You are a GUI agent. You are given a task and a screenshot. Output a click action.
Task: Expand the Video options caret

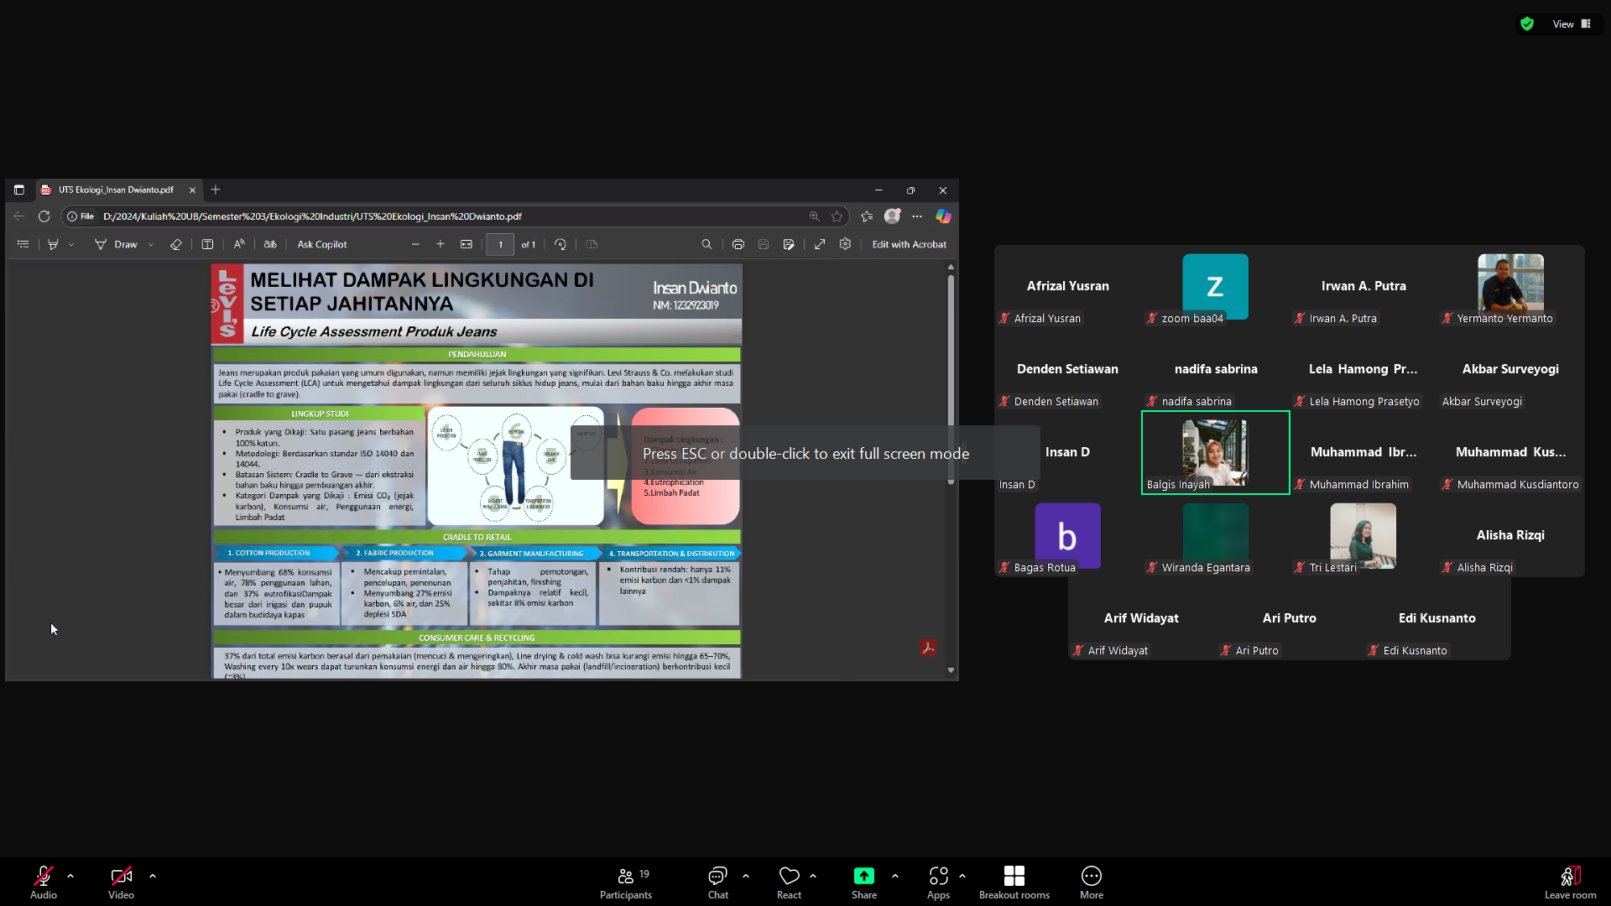pyautogui.click(x=153, y=876)
